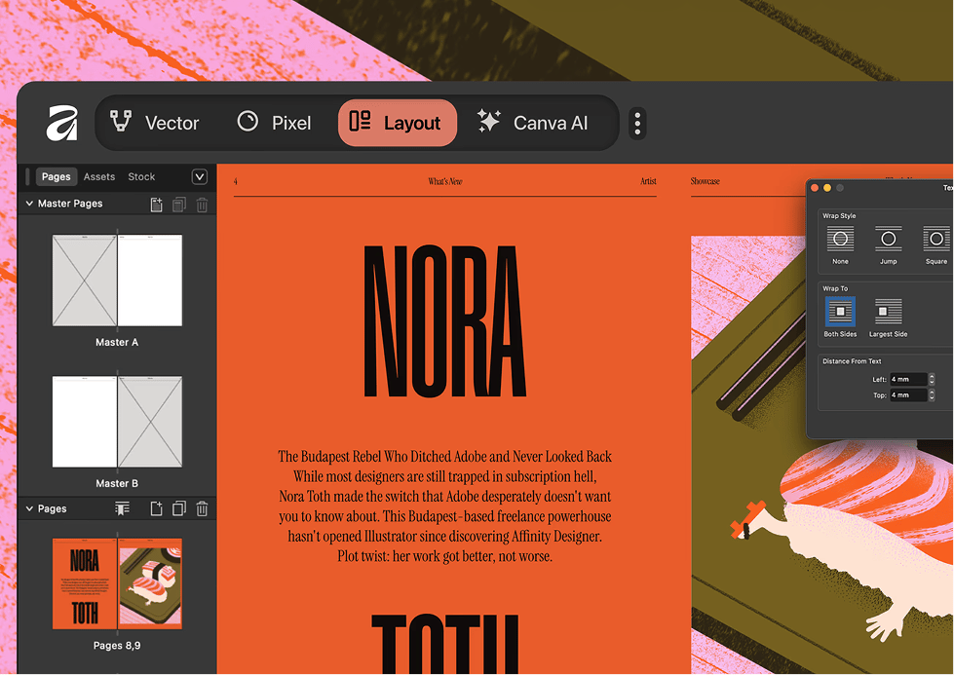Image resolution: width=954 pixels, height=675 pixels.
Task: Choose the Square wrap style
Action: click(x=936, y=244)
